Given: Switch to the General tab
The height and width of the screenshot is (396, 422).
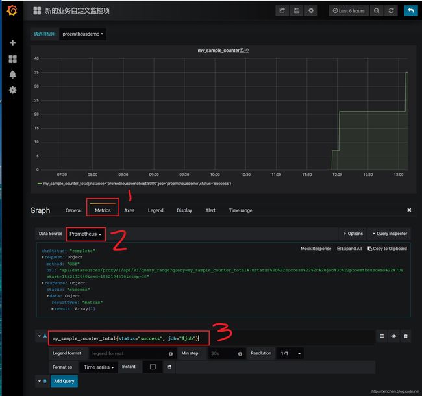Looking at the screenshot, I should 73,210.
